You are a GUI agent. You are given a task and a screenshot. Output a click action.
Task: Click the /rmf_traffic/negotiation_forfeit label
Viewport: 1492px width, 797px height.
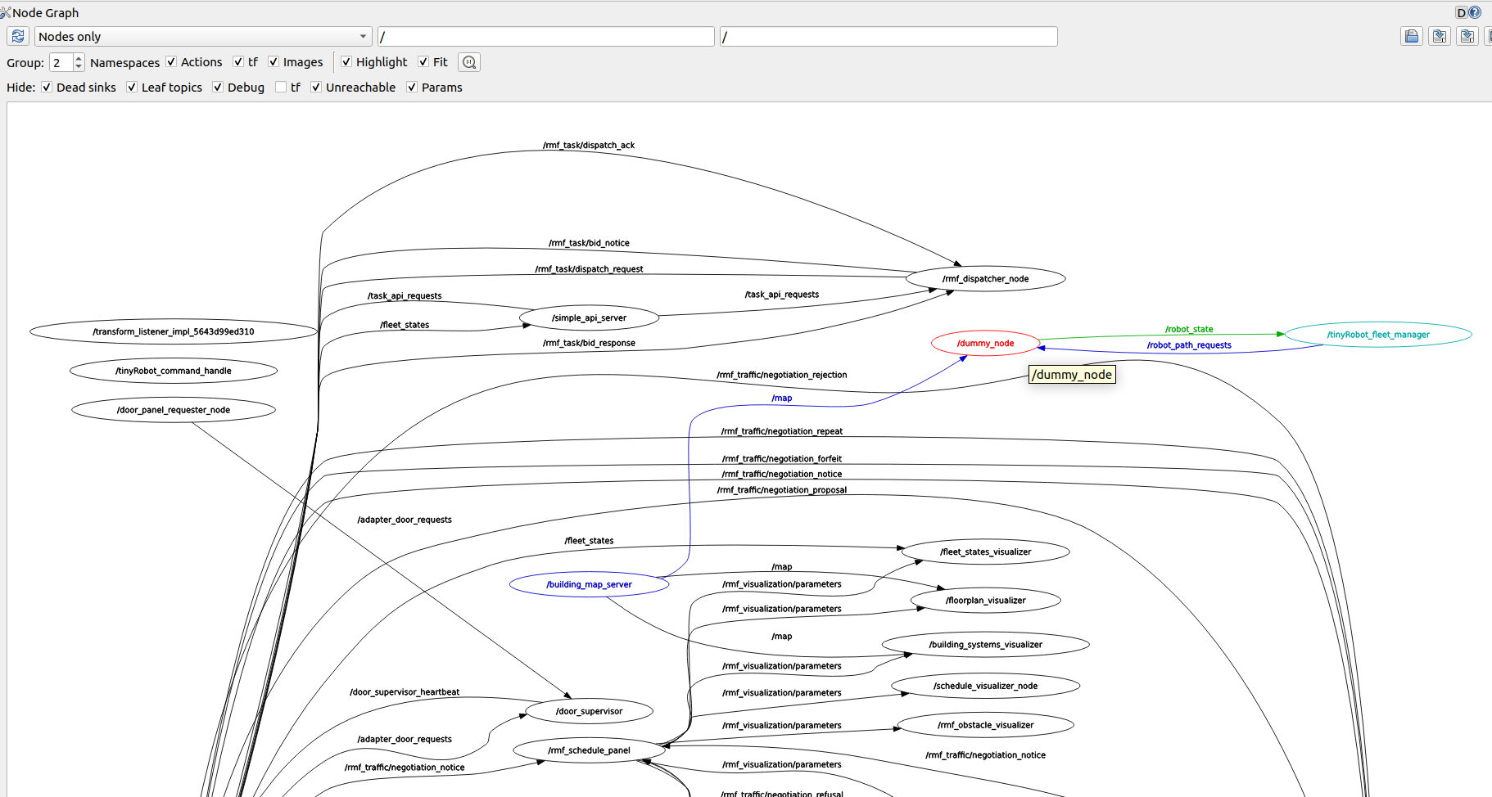(782, 460)
